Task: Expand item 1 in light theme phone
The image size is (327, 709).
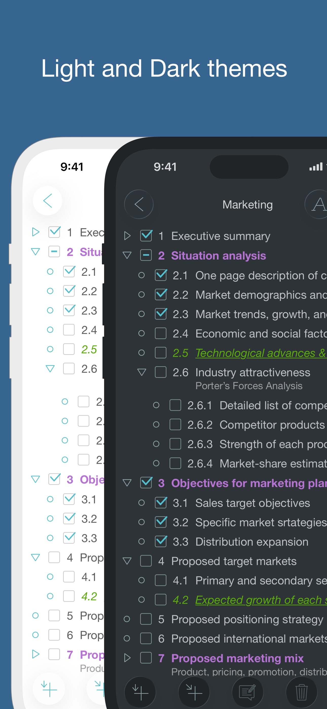Action: coord(35,232)
